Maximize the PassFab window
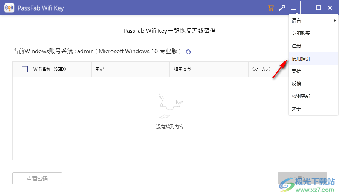Image resolution: width=339 pixels, height=196 pixels. (x=318, y=8)
